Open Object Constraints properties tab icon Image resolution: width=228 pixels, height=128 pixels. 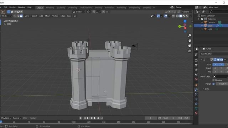click(x=196, y=104)
